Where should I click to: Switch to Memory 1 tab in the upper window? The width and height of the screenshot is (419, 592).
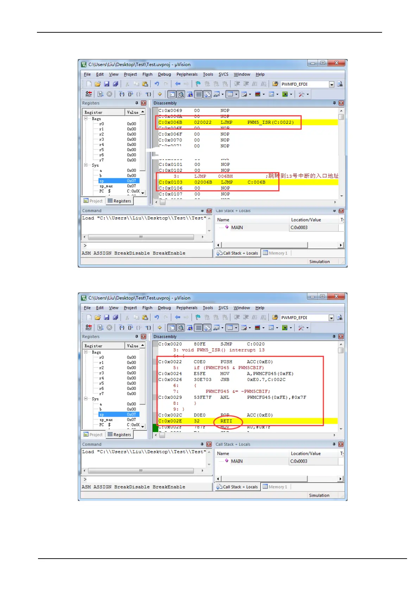pyautogui.click(x=275, y=253)
